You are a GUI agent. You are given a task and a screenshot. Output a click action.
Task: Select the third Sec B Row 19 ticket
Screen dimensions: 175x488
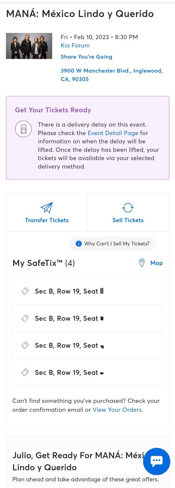point(87,345)
